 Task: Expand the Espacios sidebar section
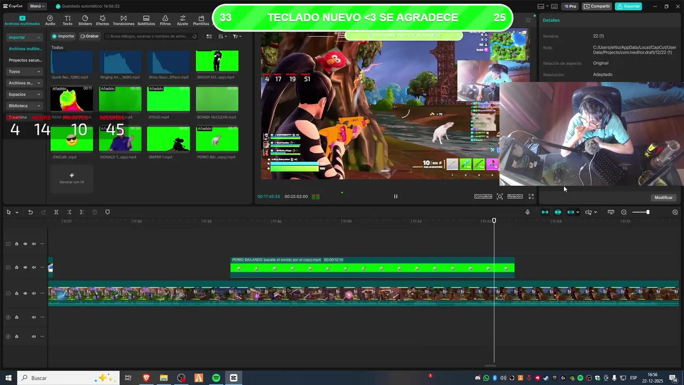click(24, 94)
